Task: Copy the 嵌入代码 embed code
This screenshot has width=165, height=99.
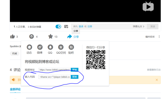Action: tap(75, 77)
